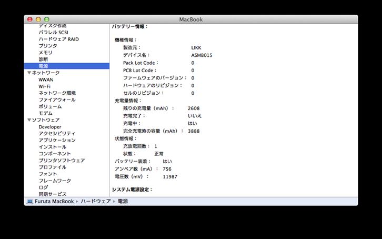
Task: Click the manufacturer value LIKK
Action: tap(196, 48)
